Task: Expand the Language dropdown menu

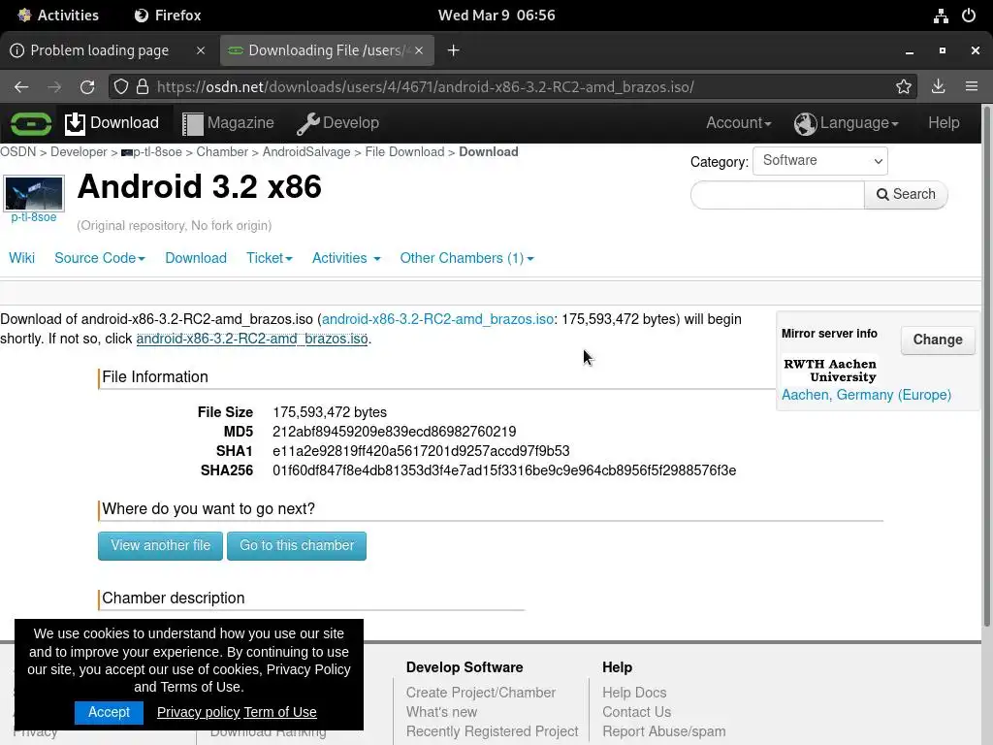Action: (x=846, y=123)
